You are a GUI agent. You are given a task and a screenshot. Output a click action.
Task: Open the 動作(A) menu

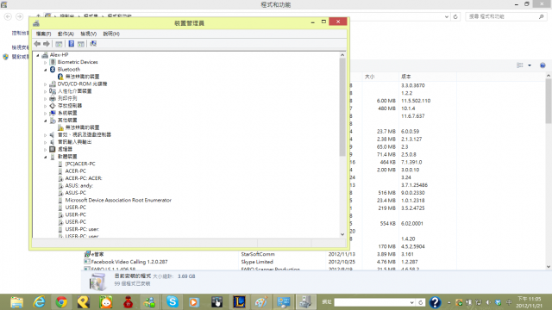coord(66,34)
